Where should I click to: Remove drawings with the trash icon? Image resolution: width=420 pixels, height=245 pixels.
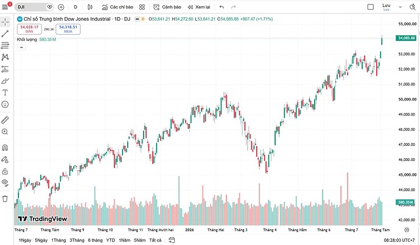[x=5, y=199]
